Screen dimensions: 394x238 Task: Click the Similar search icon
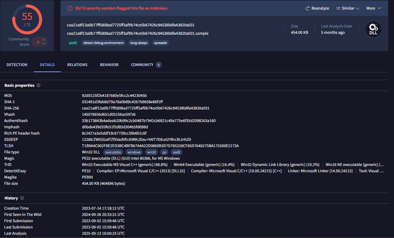click(338, 8)
